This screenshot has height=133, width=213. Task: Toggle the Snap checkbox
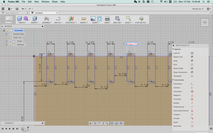coord(192,61)
